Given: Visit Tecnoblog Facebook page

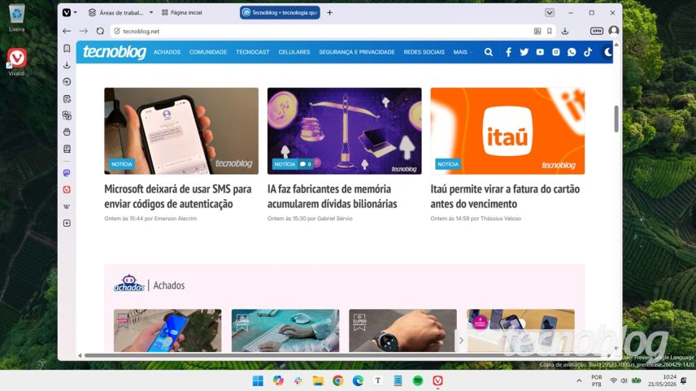Looking at the screenshot, I should click(508, 52).
